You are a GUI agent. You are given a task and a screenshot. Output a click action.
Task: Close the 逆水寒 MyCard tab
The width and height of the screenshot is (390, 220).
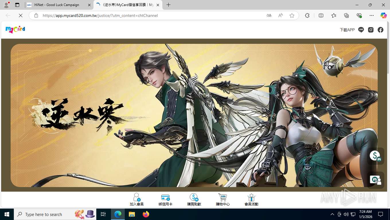158,5
